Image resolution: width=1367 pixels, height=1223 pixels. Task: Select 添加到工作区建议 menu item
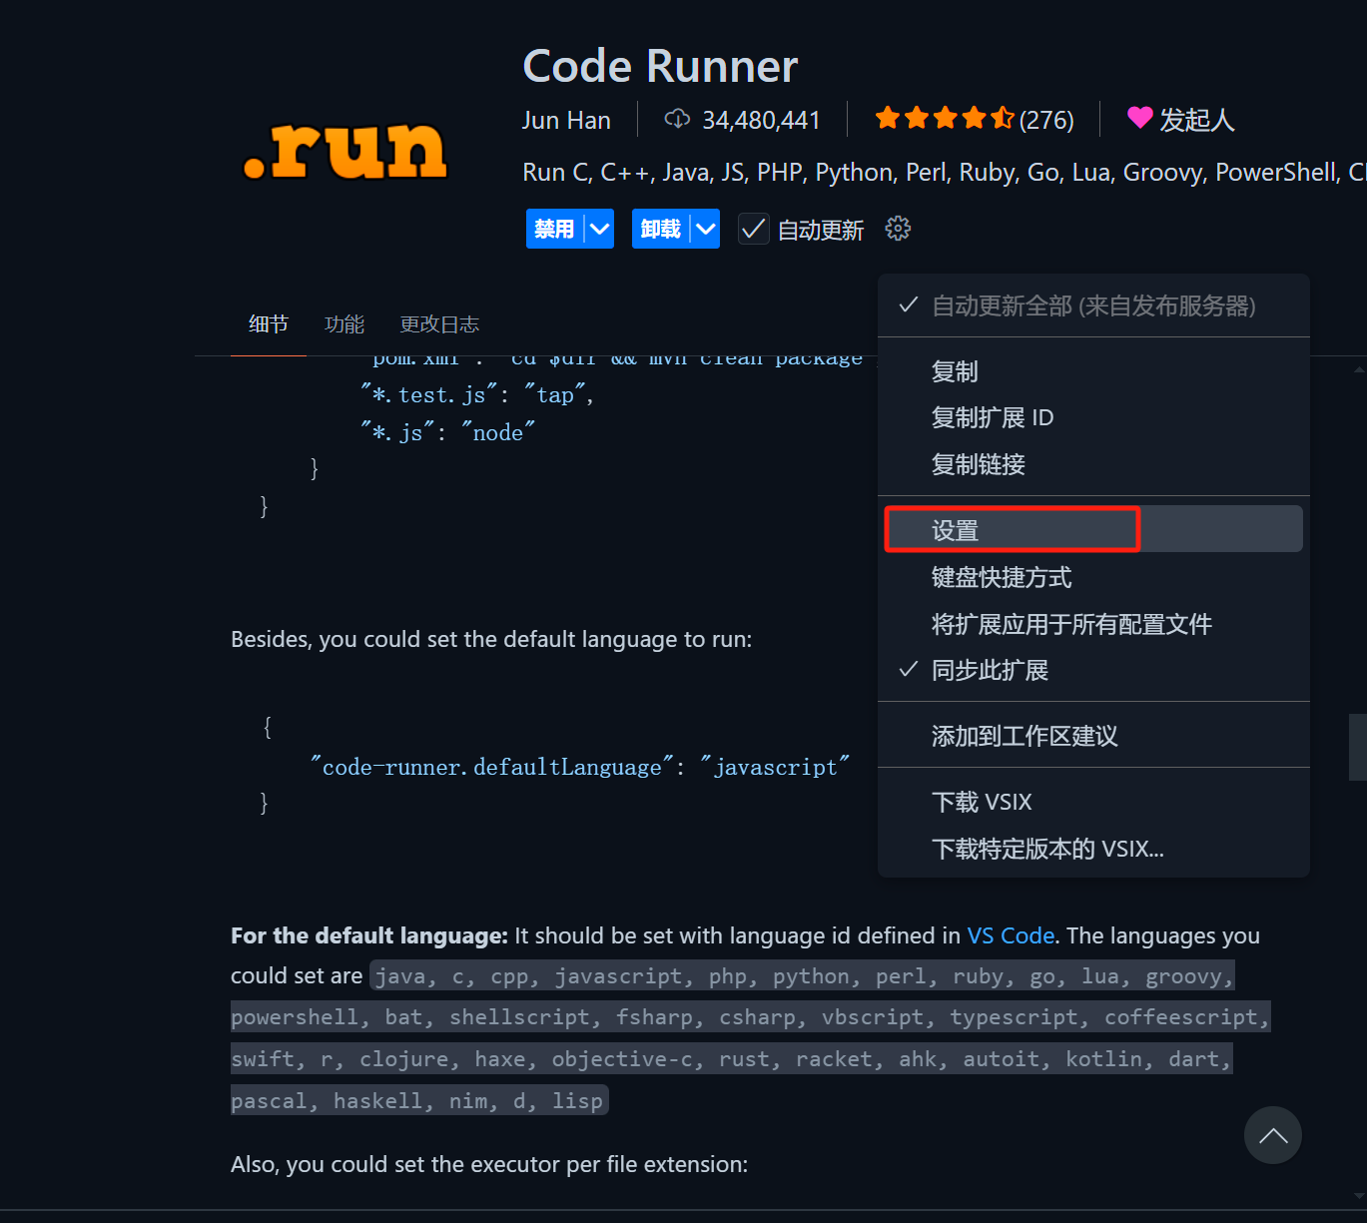pos(1093,736)
